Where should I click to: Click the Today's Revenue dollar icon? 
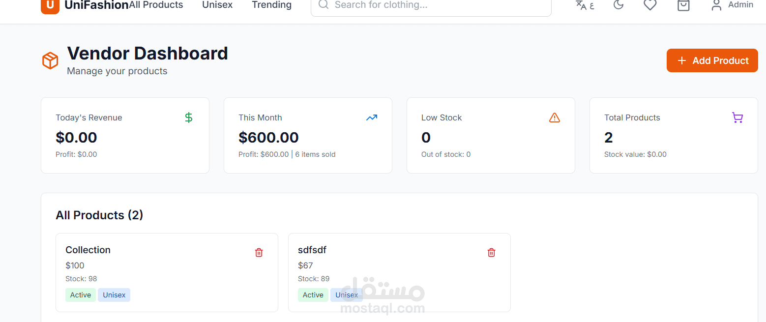pyautogui.click(x=189, y=117)
